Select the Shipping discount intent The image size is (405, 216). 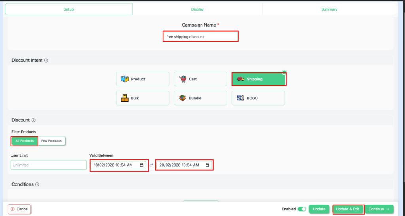pos(259,79)
